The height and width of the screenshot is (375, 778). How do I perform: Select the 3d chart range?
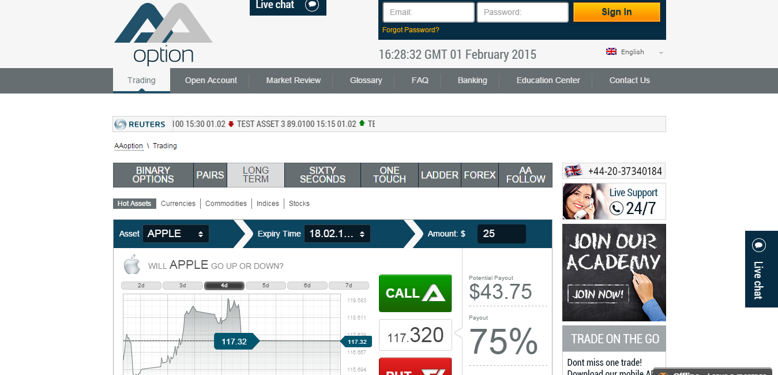183,286
